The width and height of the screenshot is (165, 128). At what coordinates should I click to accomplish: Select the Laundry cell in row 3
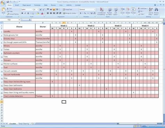point(19,31)
